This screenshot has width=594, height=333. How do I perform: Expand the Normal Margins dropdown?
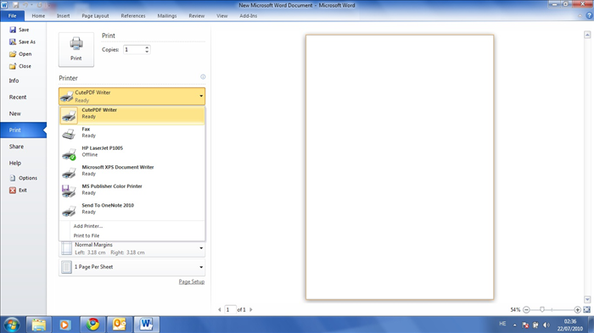click(x=132, y=248)
